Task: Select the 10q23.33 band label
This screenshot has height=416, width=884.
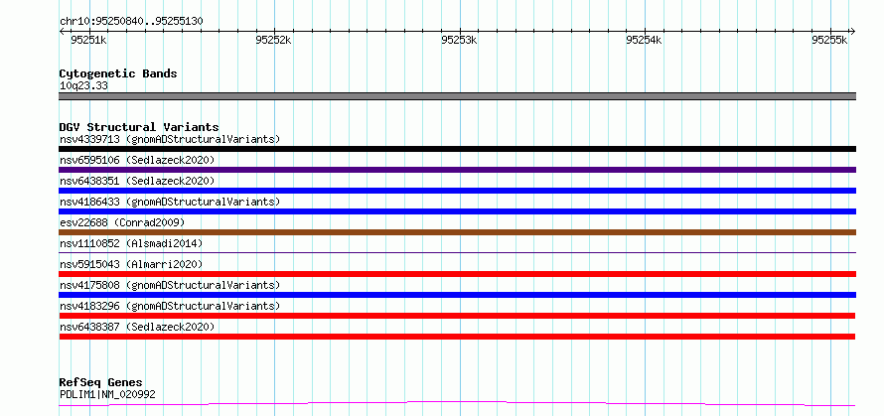Action: 83,86
